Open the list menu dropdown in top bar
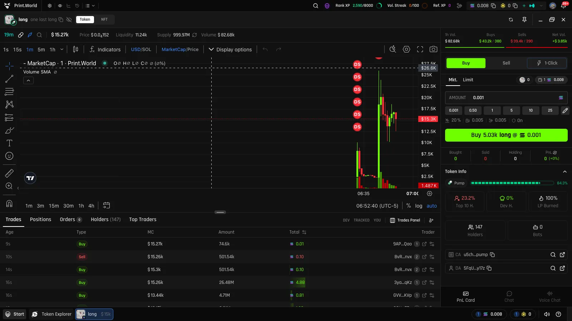The width and height of the screenshot is (572, 321). (90, 6)
